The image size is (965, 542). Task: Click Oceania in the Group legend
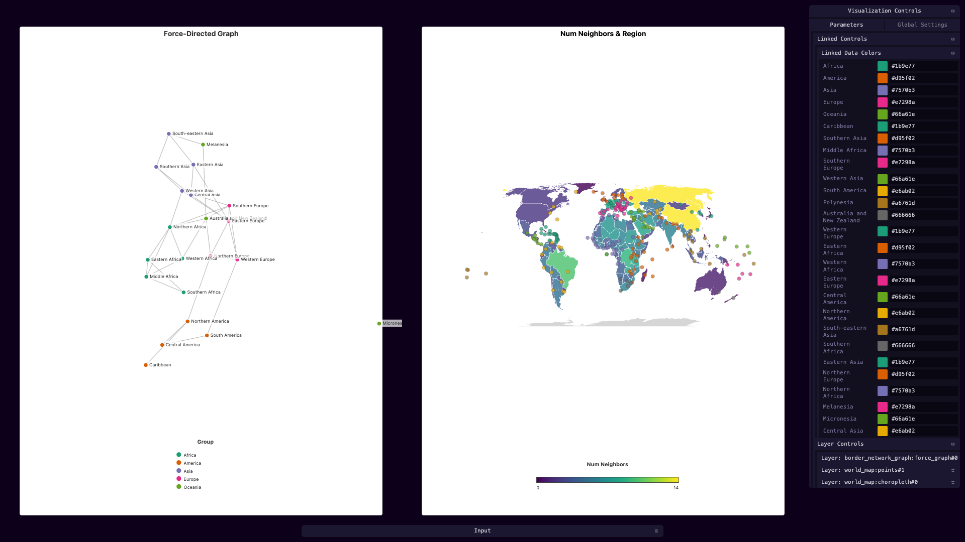pyautogui.click(x=188, y=487)
